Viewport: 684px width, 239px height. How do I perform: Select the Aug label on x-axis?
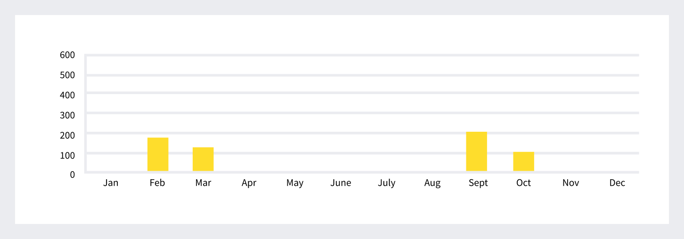(432, 183)
